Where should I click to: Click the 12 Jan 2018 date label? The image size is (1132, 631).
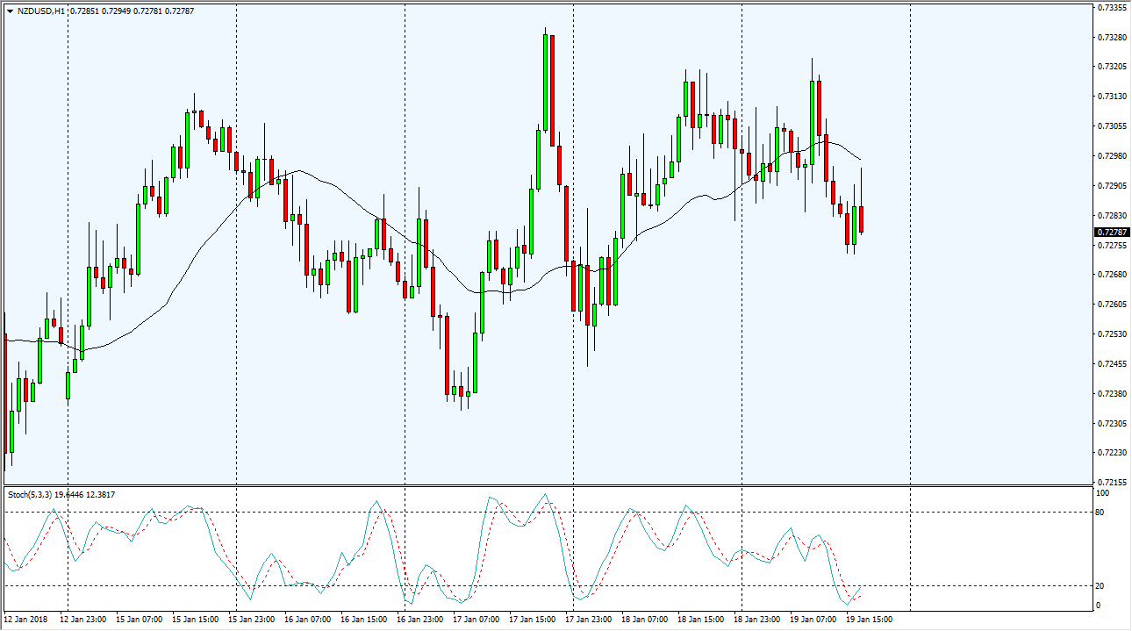point(25,620)
